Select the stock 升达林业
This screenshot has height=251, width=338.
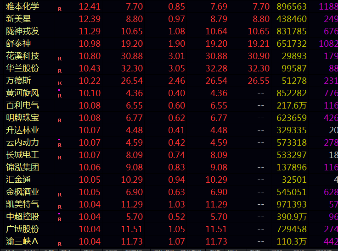[23, 130]
